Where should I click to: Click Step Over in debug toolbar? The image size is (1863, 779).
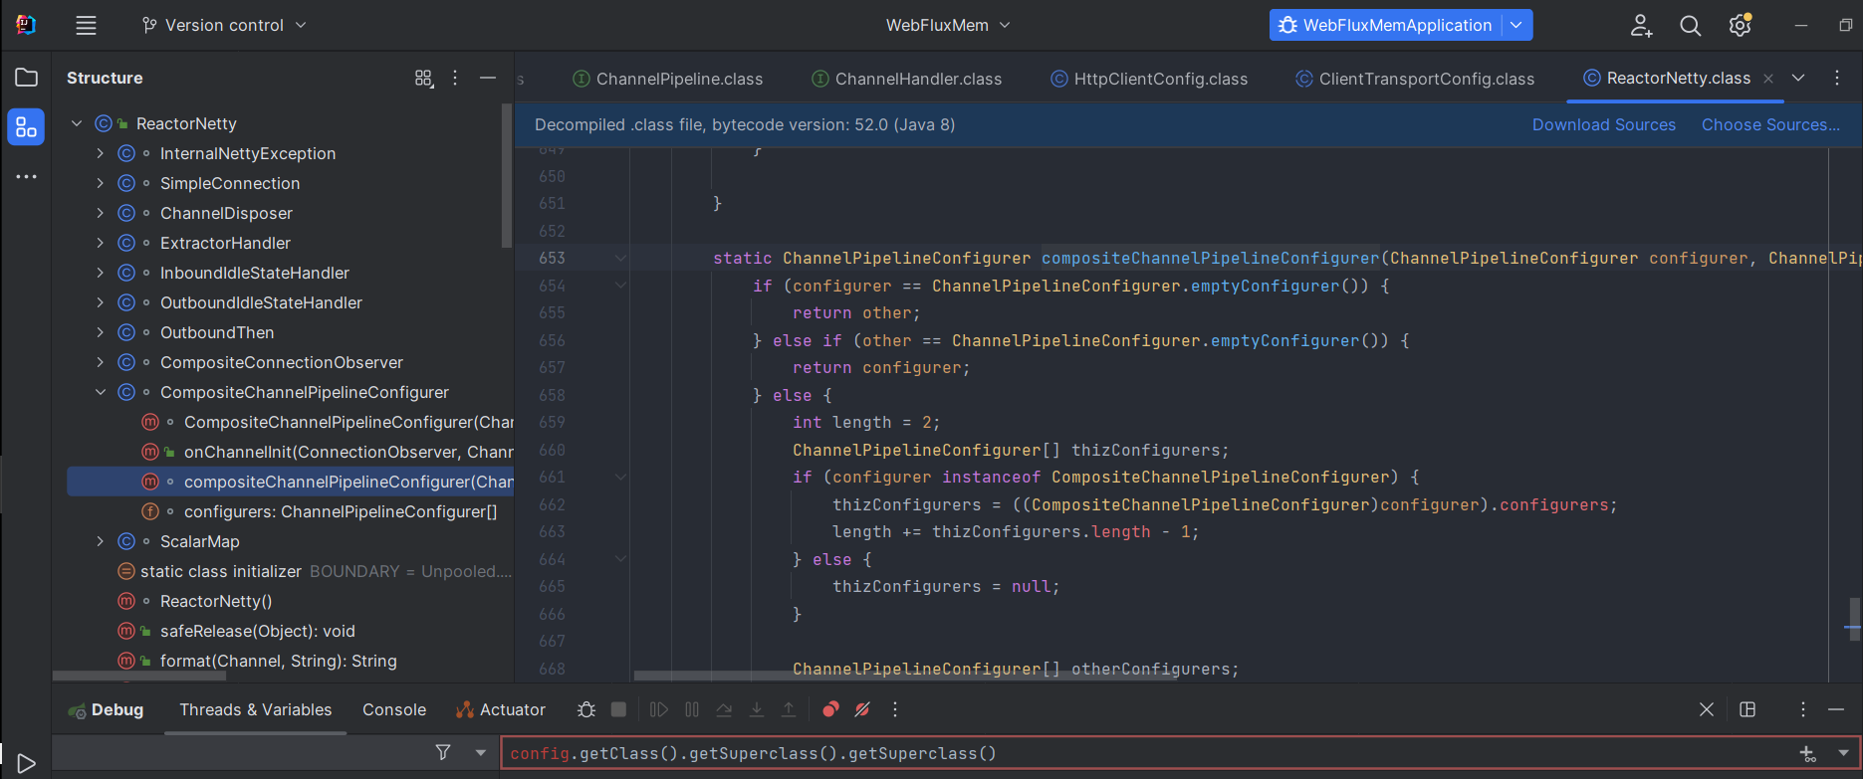(x=724, y=709)
